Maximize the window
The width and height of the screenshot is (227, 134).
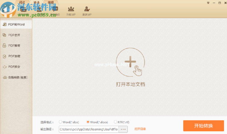[220, 3]
